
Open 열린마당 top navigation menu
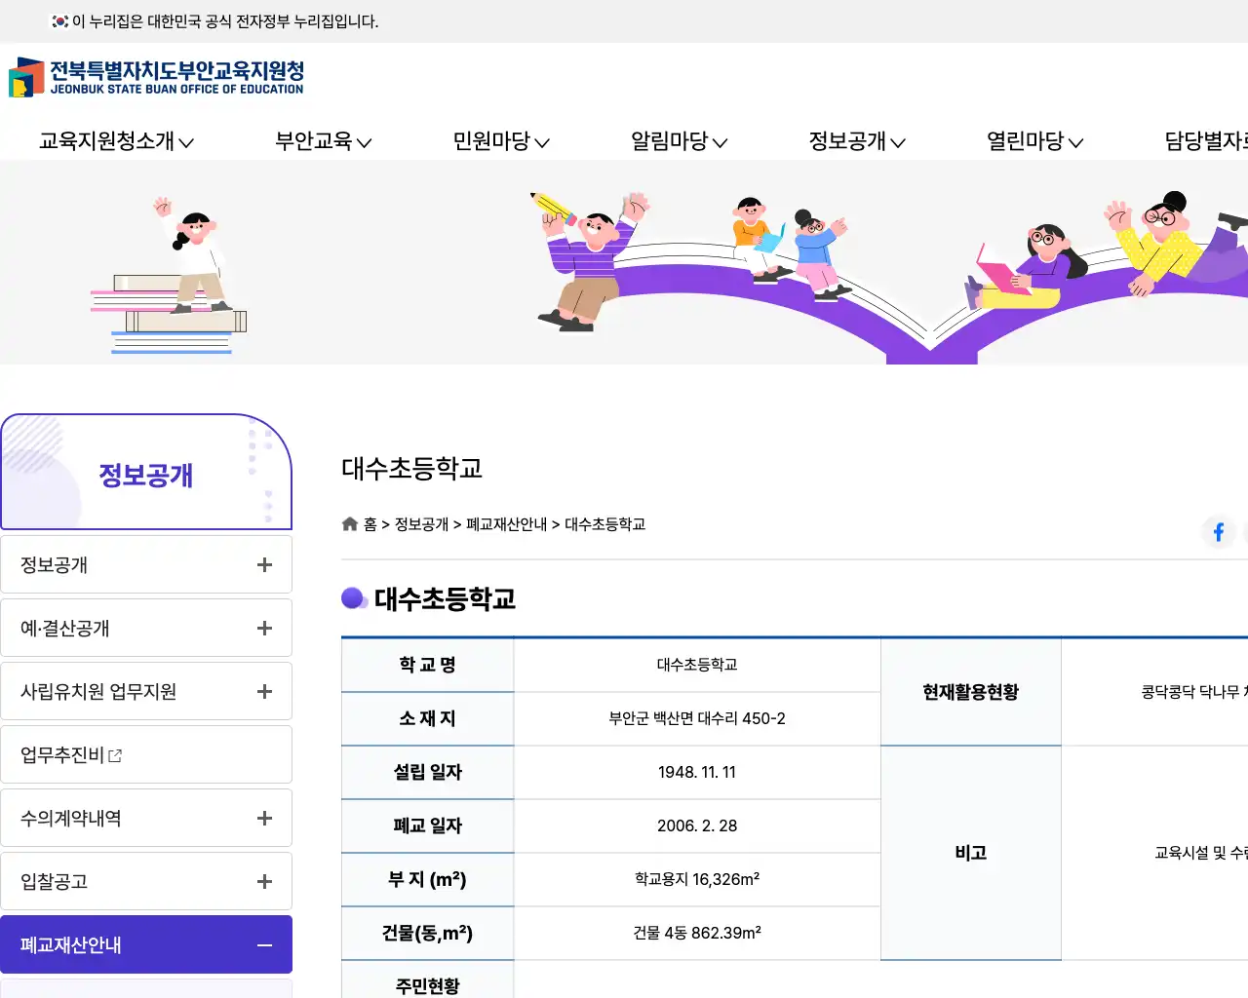[1034, 141]
